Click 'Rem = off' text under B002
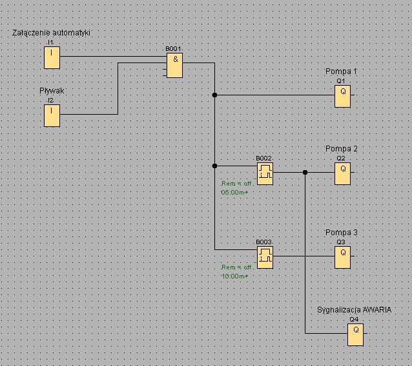 [x=236, y=183]
